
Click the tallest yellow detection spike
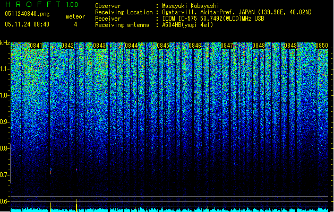coord(76,205)
